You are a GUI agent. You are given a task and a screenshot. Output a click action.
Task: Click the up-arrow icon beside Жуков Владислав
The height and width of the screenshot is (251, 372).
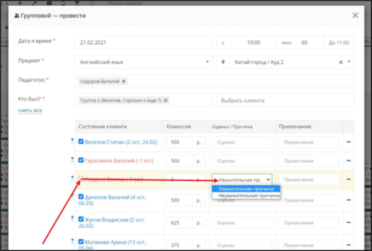[x=72, y=219]
